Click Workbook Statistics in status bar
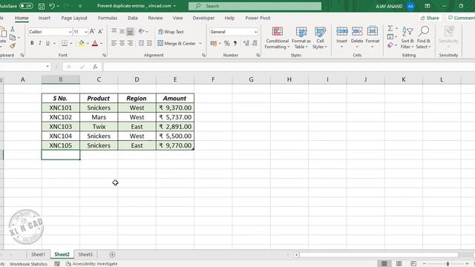 pos(28,264)
